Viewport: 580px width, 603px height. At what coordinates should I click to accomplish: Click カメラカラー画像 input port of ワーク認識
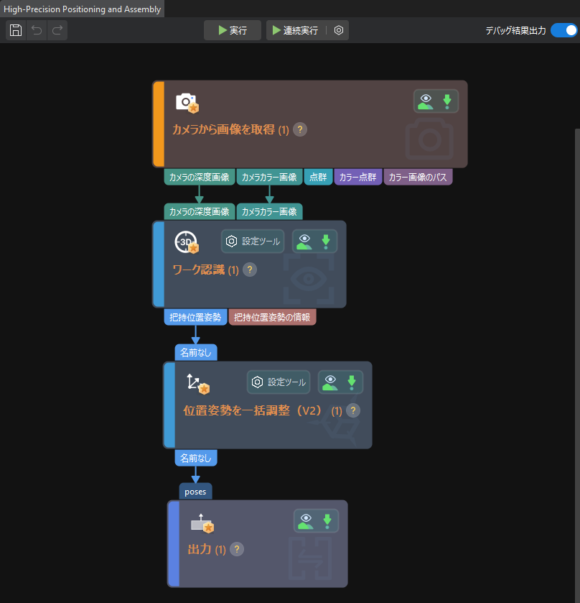point(269,211)
